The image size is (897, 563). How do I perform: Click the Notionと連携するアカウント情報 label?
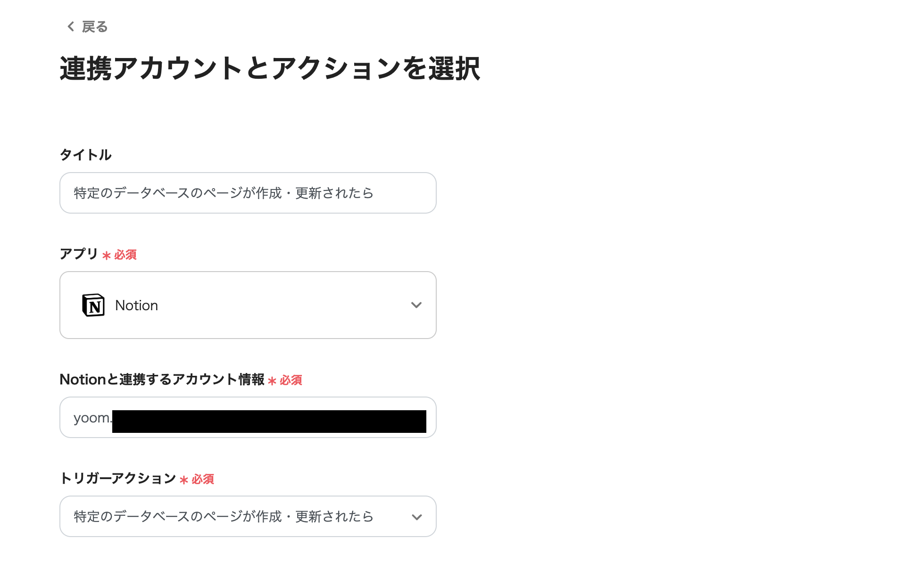(162, 380)
